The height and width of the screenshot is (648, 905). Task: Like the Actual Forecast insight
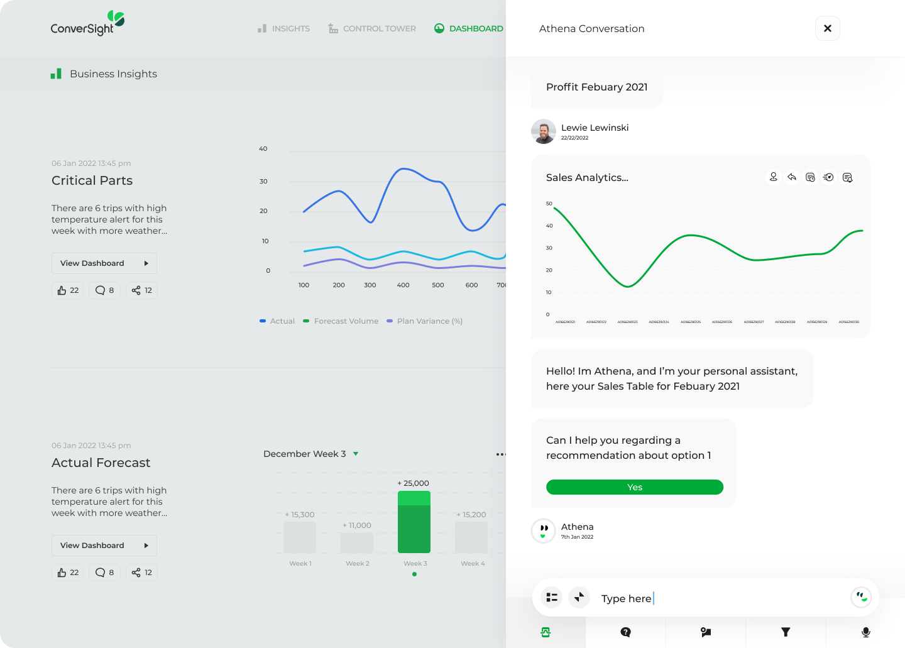tap(68, 573)
